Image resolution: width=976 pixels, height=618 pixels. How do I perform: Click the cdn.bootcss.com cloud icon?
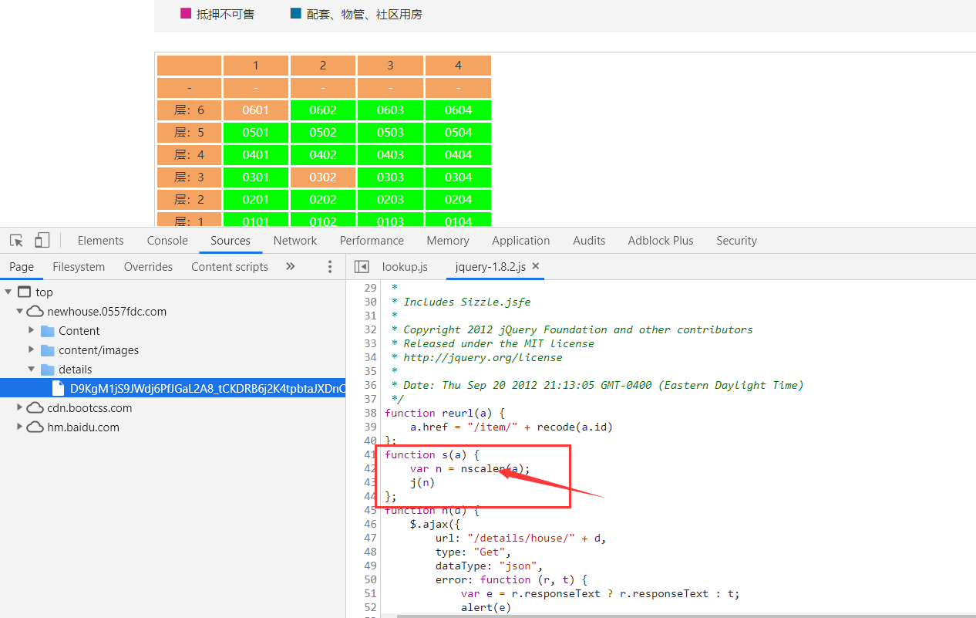(35, 408)
